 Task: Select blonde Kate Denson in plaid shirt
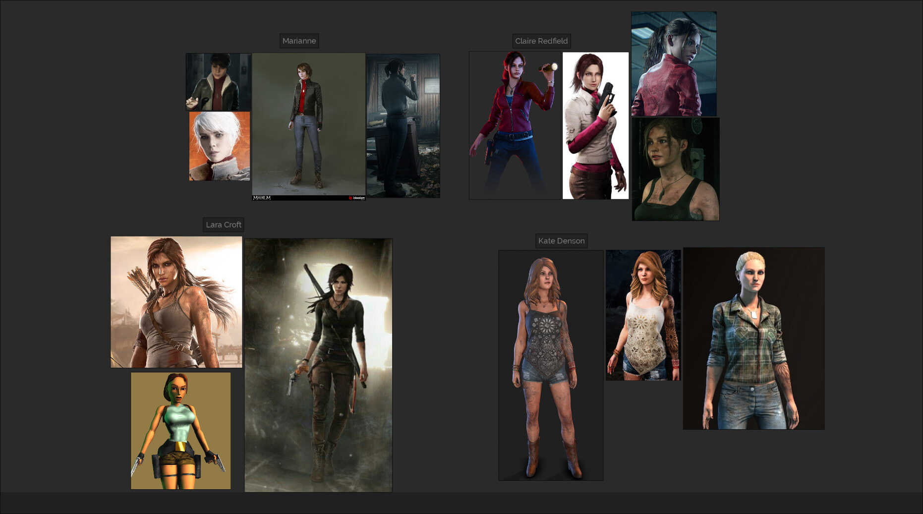click(x=753, y=339)
